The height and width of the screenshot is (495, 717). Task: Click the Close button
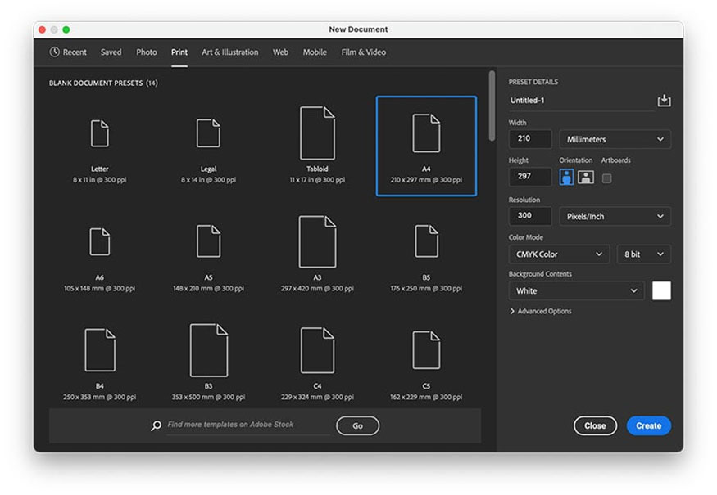pyautogui.click(x=595, y=425)
